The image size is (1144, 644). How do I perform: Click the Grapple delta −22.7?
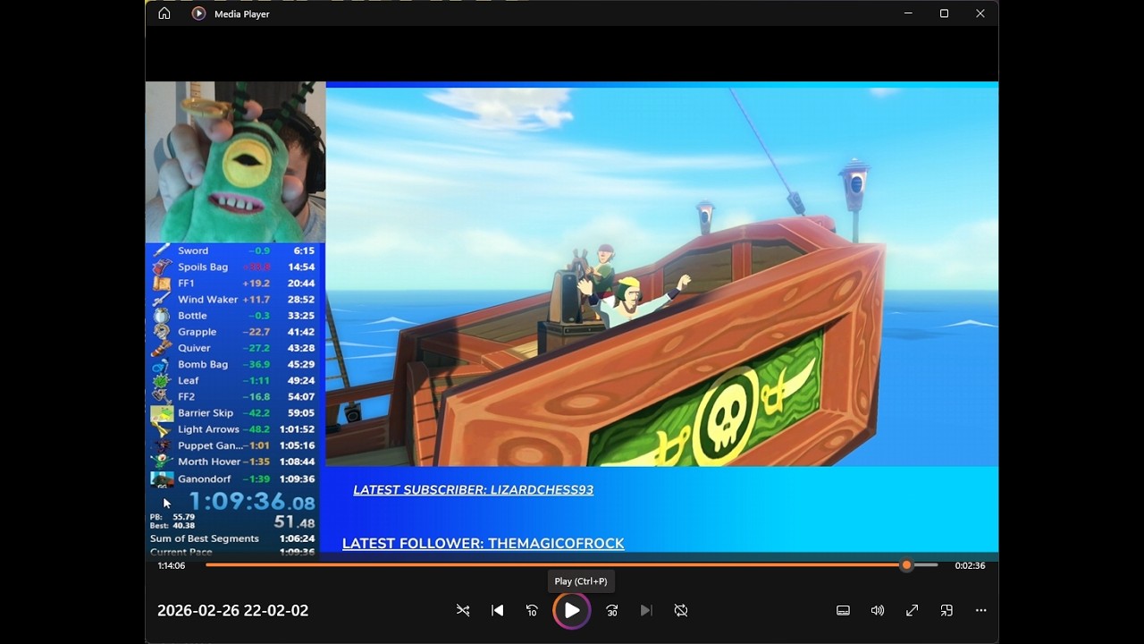click(x=255, y=332)
